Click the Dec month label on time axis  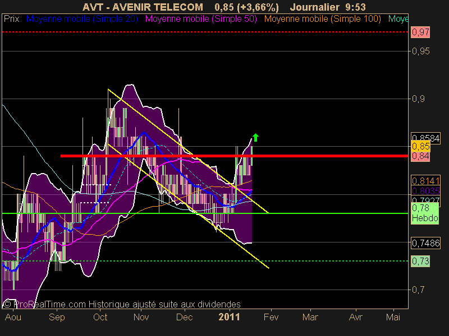click(x=185, y=317)
